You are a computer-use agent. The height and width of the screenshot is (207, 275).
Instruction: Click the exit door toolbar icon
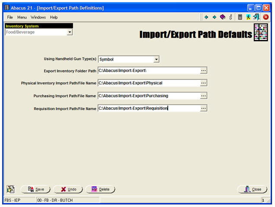[x=256, y=17]
